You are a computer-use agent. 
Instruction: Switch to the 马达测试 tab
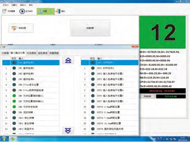click(x=32, y=53)
